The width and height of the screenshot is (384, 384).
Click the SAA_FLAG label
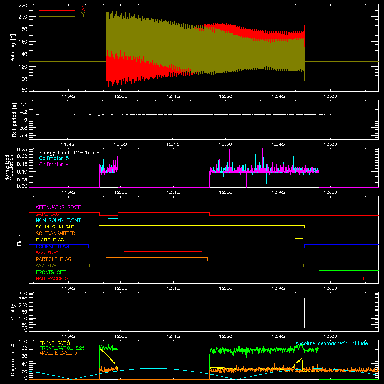click(47, 252)
